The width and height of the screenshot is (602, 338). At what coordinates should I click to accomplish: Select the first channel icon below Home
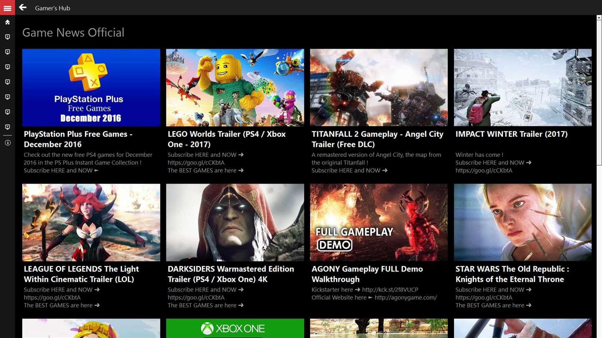(x=8, y=37)
